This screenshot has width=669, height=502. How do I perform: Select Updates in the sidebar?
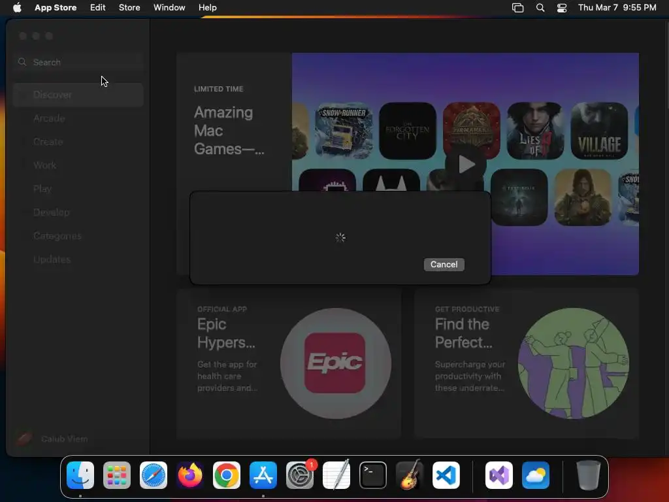[78, 259]
